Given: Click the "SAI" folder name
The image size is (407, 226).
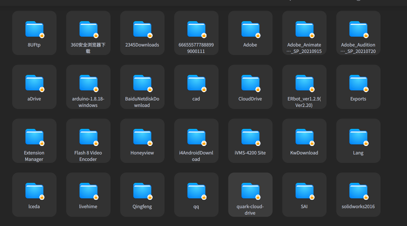Looking at the screenshot, I should pyautogui.click(x=304, y=207).
